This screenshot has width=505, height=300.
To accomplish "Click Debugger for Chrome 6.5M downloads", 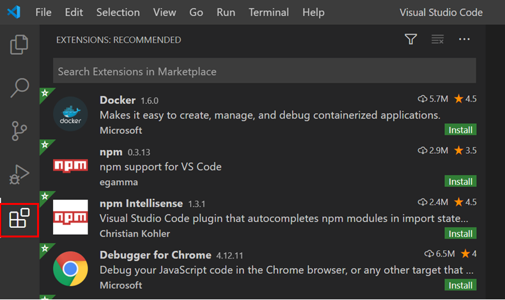I will click(x=440, y=253).
